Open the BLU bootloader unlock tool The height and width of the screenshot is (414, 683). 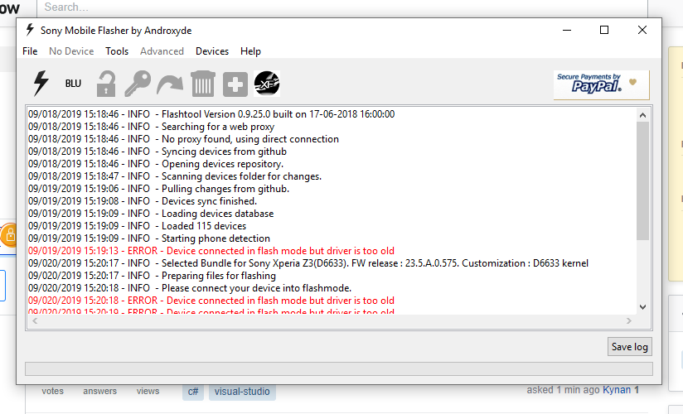click(73, 83)
